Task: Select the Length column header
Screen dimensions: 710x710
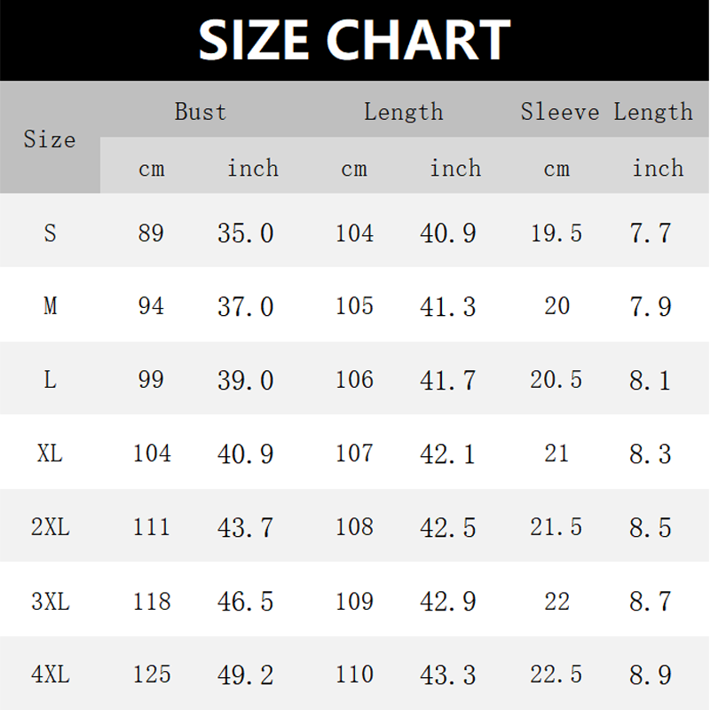Action: click(x=403, y=112)
